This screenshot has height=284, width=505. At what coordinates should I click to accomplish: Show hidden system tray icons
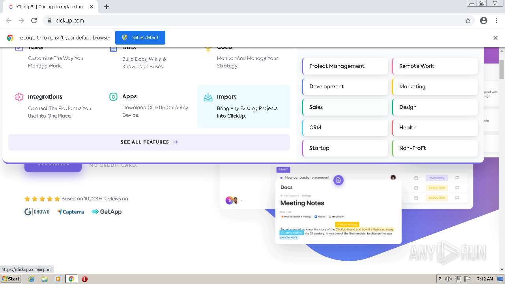440,279
